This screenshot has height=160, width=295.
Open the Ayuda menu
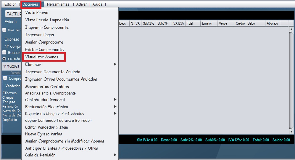click(x=97, y=4)
